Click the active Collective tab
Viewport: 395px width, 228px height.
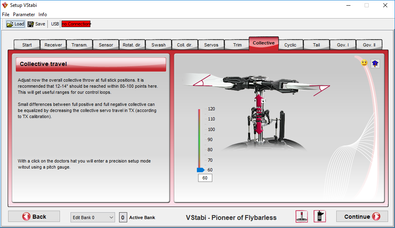264,43
